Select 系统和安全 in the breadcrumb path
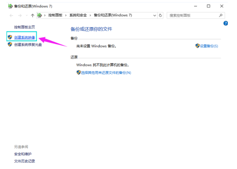This screenshot has height=169, width=237. (78, 16)
